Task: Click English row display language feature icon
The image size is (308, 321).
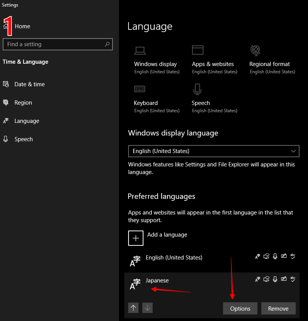Action: click(257, 256)
